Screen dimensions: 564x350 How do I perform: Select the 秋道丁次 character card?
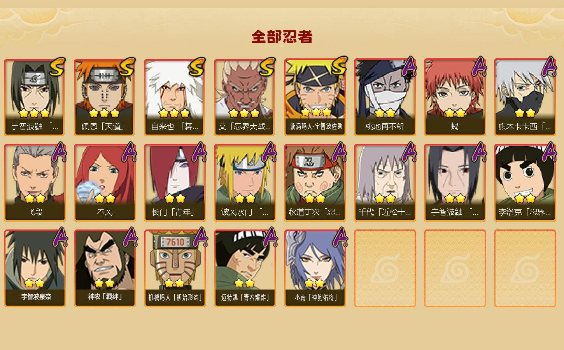[315, 183]
